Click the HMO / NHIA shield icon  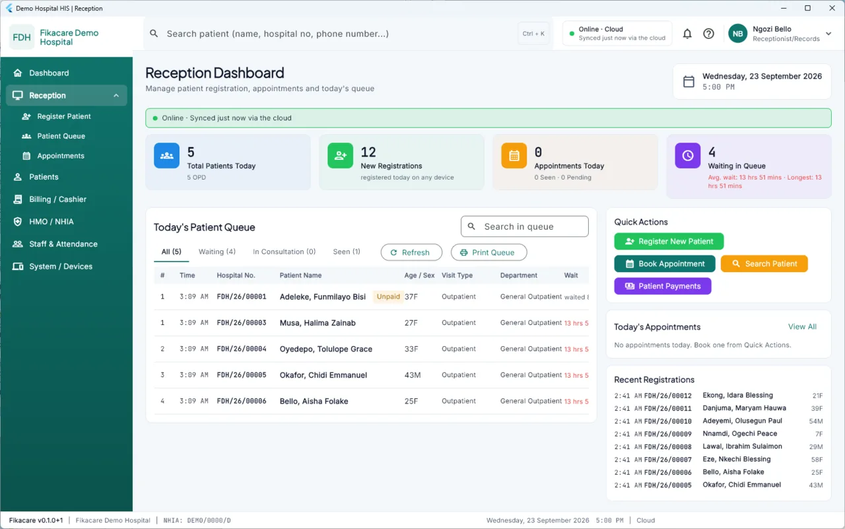click(x=18, y=222)
